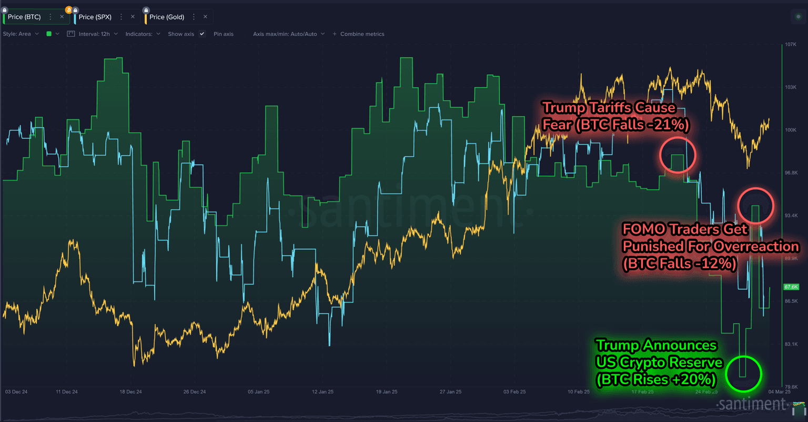Viewport: 808px width, 422px height.
Task: Open the Interval: 12h dropdown
Action: pyautogui.click(x=98, y=34)
